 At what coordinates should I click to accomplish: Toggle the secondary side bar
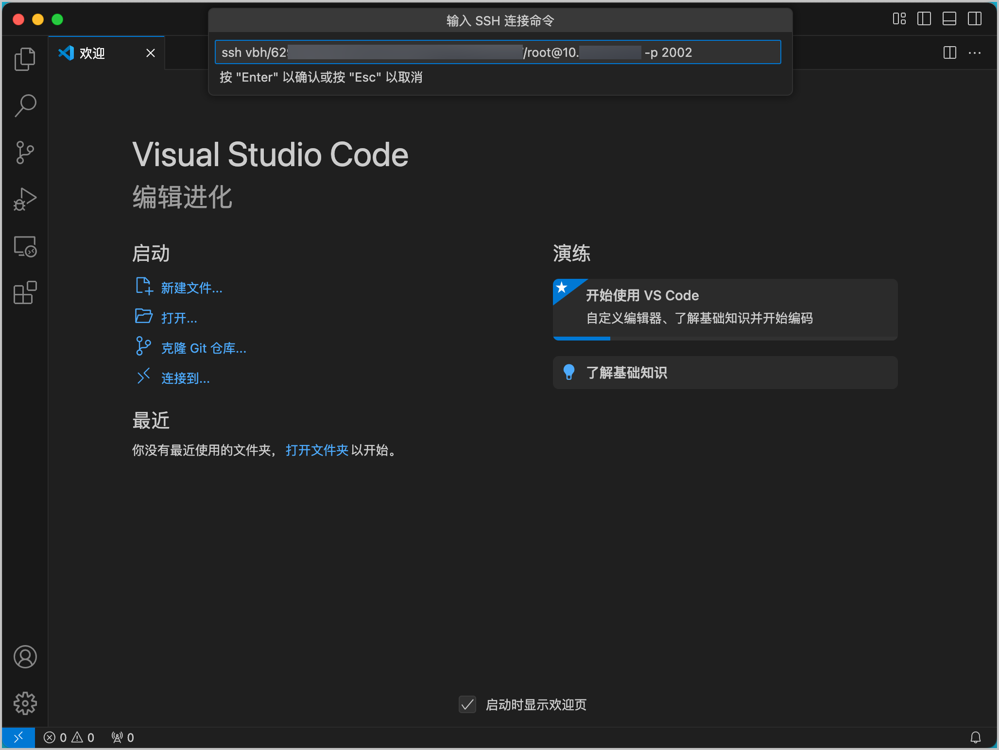(975, 19)
